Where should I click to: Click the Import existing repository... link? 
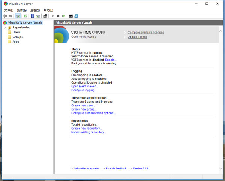pos(88,132)
